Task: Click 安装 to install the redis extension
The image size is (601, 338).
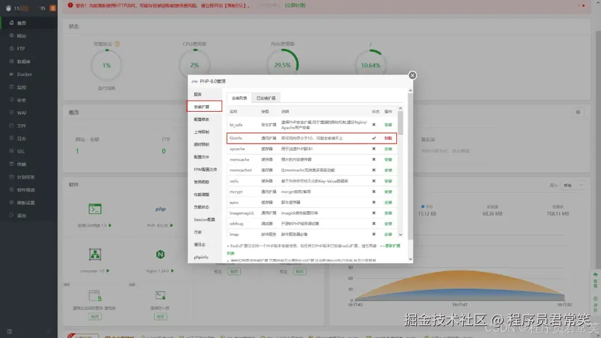Action: tap(388, 181)
